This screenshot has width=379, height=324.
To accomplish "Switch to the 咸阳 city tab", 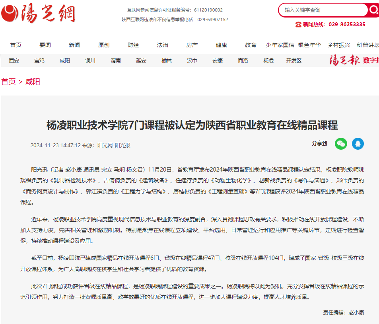I will coord(65,61).
